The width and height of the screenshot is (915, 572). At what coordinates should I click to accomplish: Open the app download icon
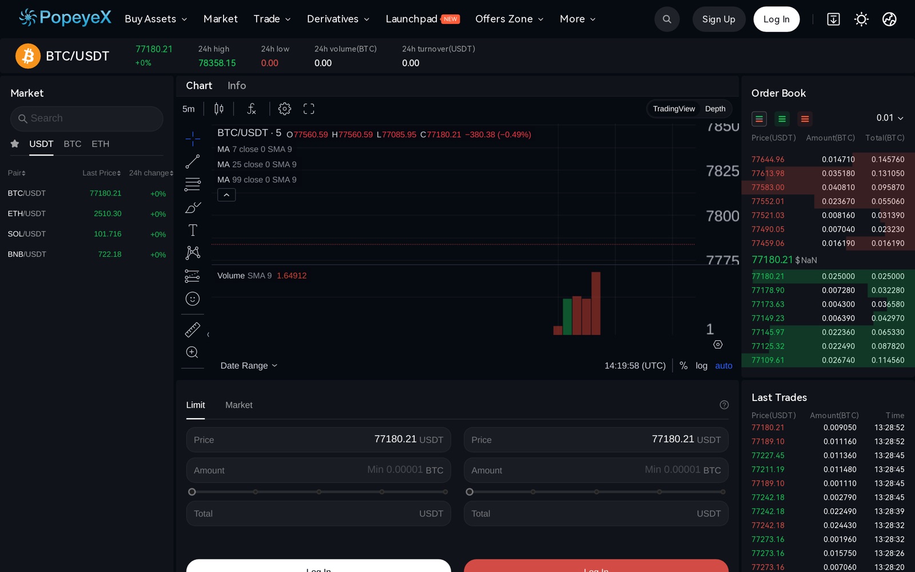coord(833,19)
